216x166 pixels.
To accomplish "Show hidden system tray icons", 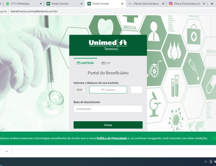I will (206, 162).
